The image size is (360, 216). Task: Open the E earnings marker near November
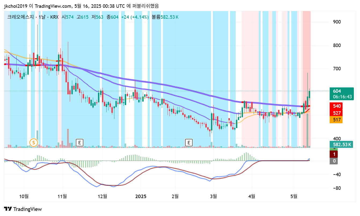point(79,142)
